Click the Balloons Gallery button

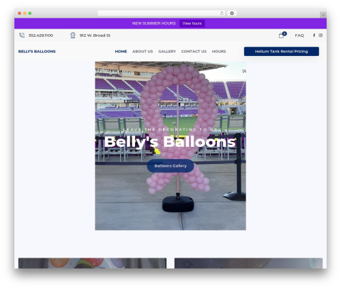click(x=170, y=166)
